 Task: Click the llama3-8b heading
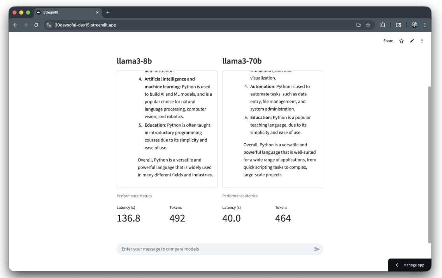[134, 61]
